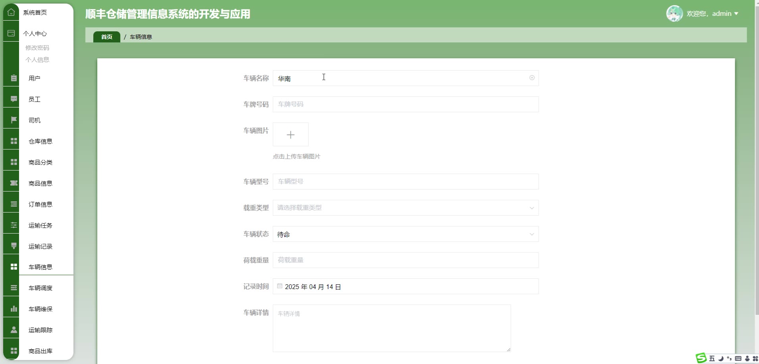Open the admin user dropdown arrow
759x364 pixels.
[736, 13]
